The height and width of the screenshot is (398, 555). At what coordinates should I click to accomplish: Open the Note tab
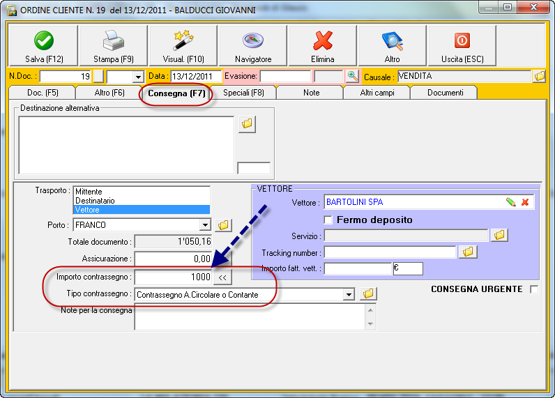312,93
